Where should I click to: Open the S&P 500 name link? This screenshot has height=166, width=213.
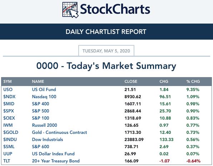click(x=40, y=111)
